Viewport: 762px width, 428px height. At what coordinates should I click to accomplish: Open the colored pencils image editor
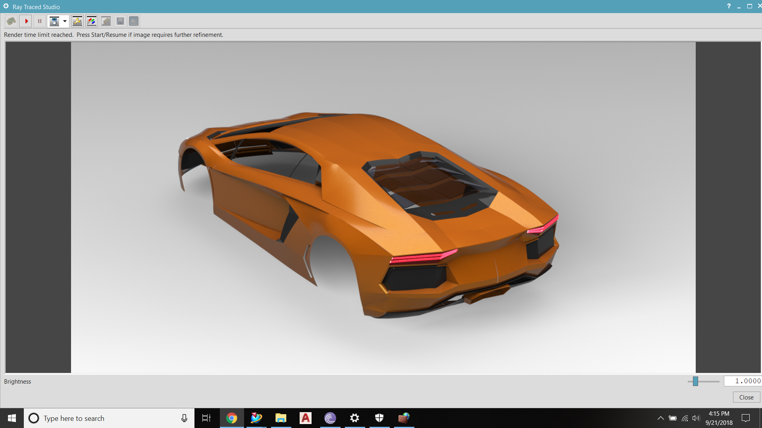click(92, 21)
